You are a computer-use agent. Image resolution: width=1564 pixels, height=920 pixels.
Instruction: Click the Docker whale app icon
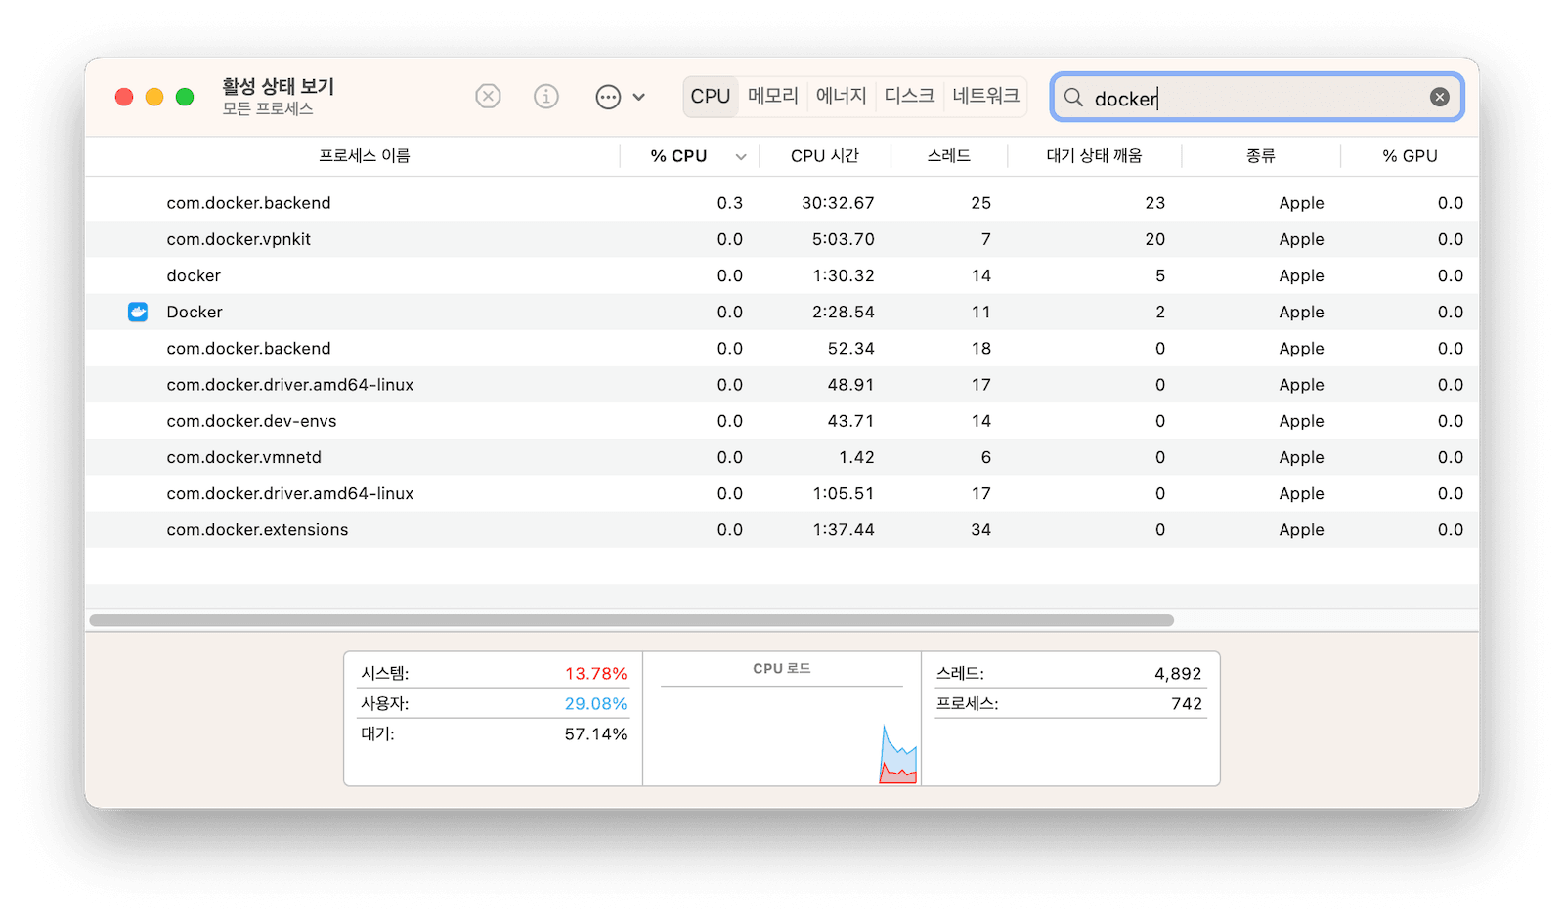coord(138,312)
